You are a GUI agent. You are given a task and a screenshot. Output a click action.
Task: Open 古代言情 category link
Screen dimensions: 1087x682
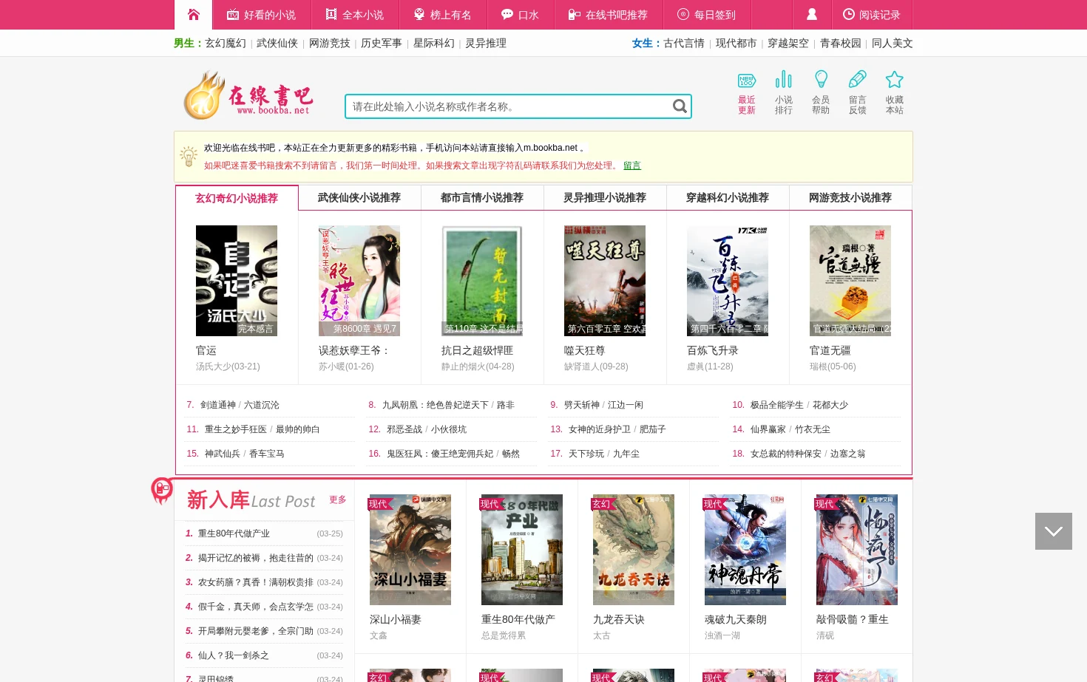(684, 43)
